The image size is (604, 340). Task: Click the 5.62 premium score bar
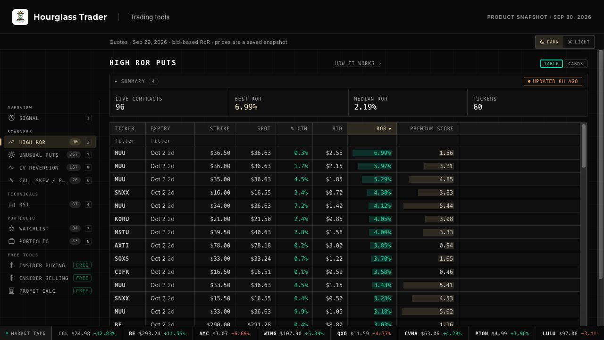tap(428, 312)
